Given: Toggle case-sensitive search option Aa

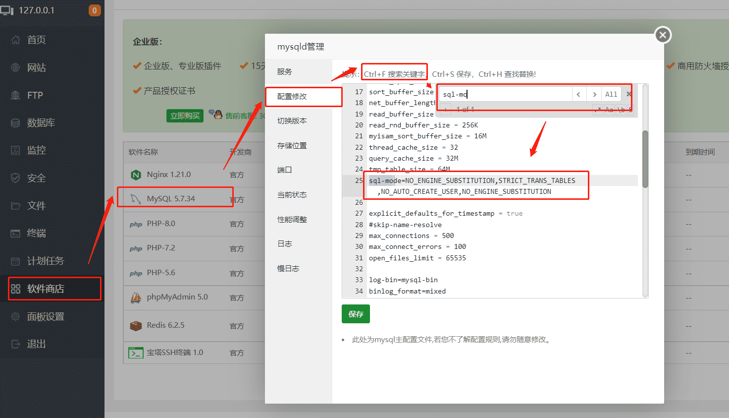Looking at the screenshot, I should tap(609, 110).
